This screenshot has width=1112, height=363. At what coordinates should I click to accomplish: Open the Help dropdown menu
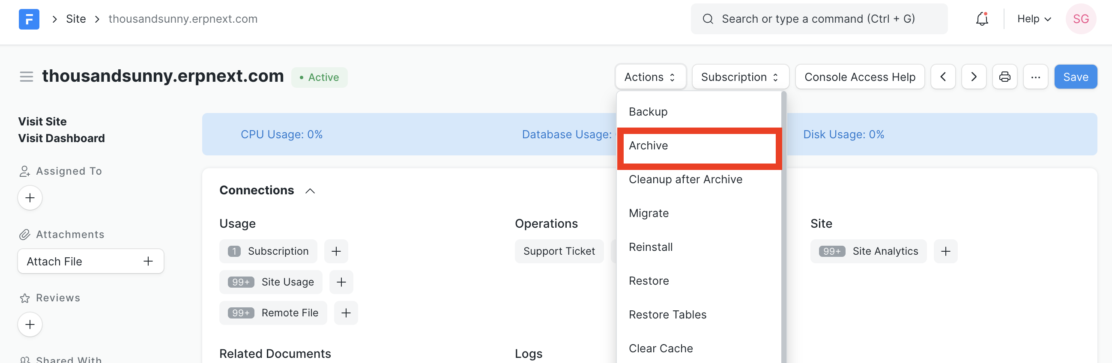point(1034,19)
